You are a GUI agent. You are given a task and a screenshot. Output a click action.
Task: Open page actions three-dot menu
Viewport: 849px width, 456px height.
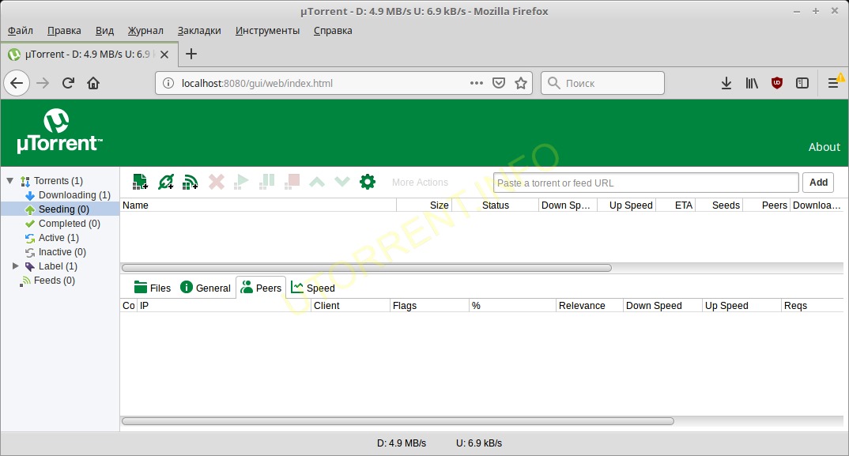coord(477,83)
